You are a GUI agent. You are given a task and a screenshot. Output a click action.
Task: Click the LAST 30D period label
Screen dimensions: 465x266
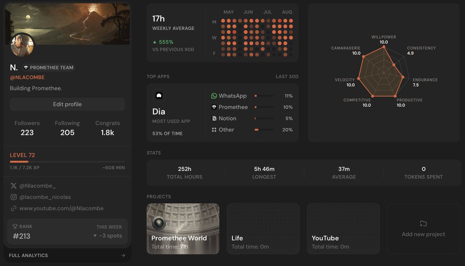(x=287, y=77)
